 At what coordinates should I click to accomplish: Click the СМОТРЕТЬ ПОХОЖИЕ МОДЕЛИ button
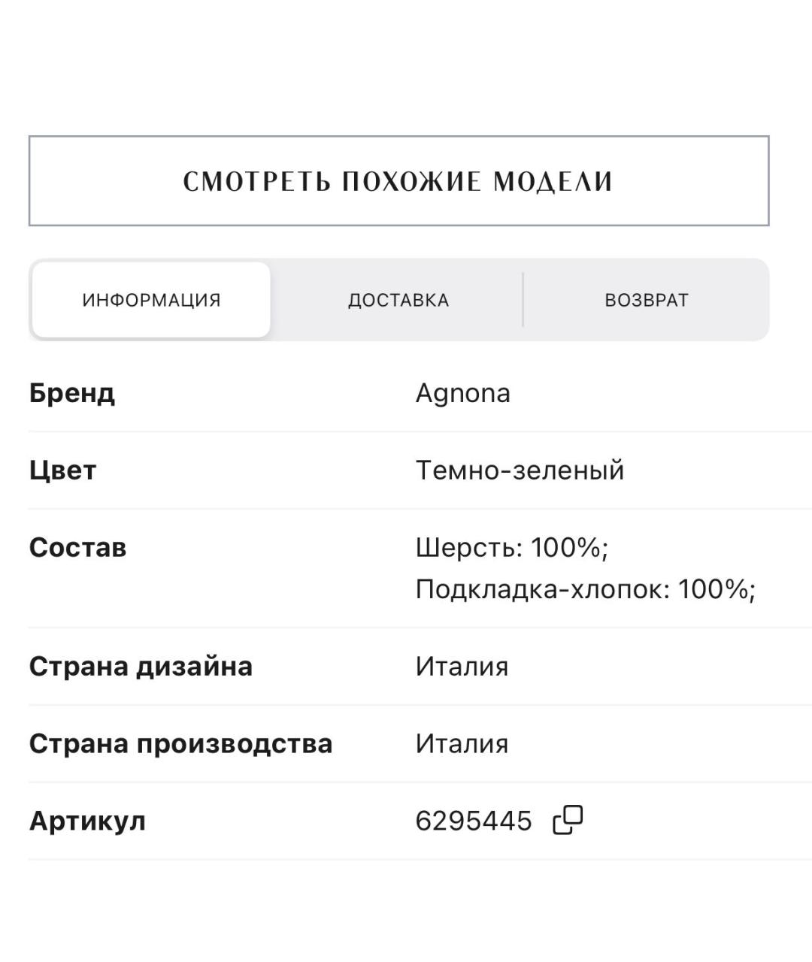(398, 180)
